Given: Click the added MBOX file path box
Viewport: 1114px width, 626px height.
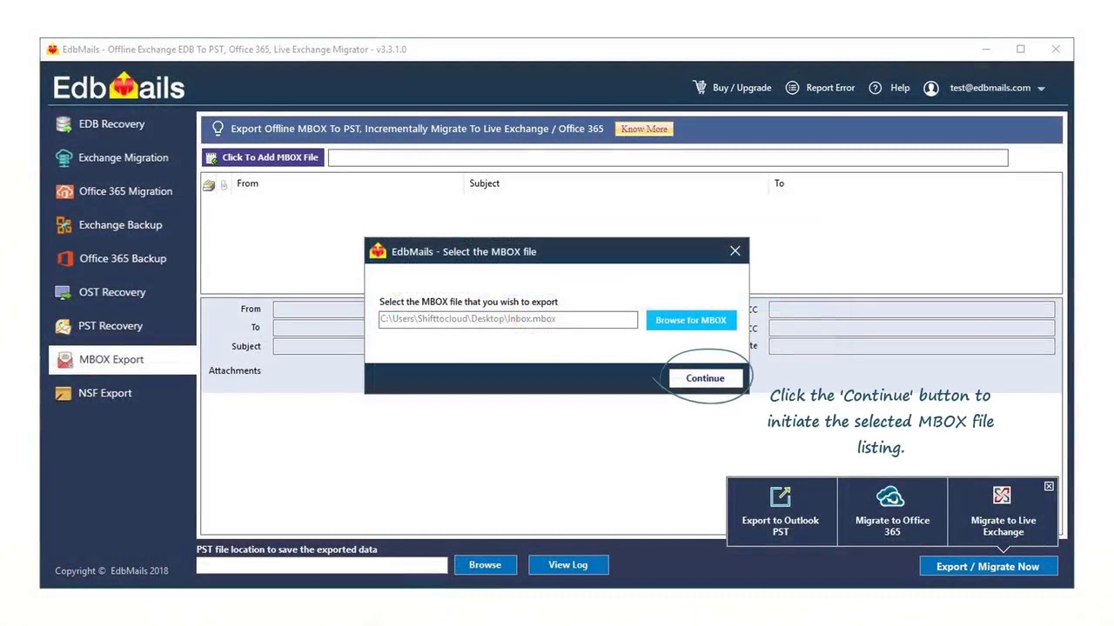Looking at the screenshot, I should pos(668,157).
